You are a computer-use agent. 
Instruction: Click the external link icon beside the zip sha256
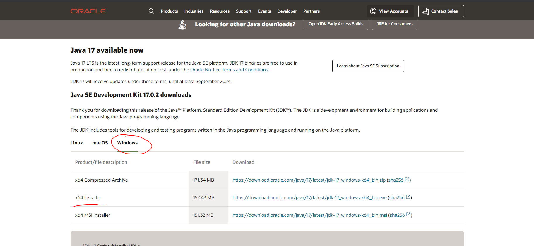click(x=407, y=180)
